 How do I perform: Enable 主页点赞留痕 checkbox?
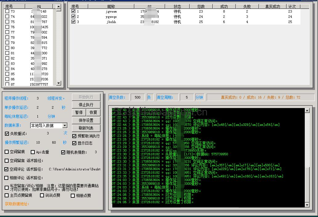tap(7, 195)
